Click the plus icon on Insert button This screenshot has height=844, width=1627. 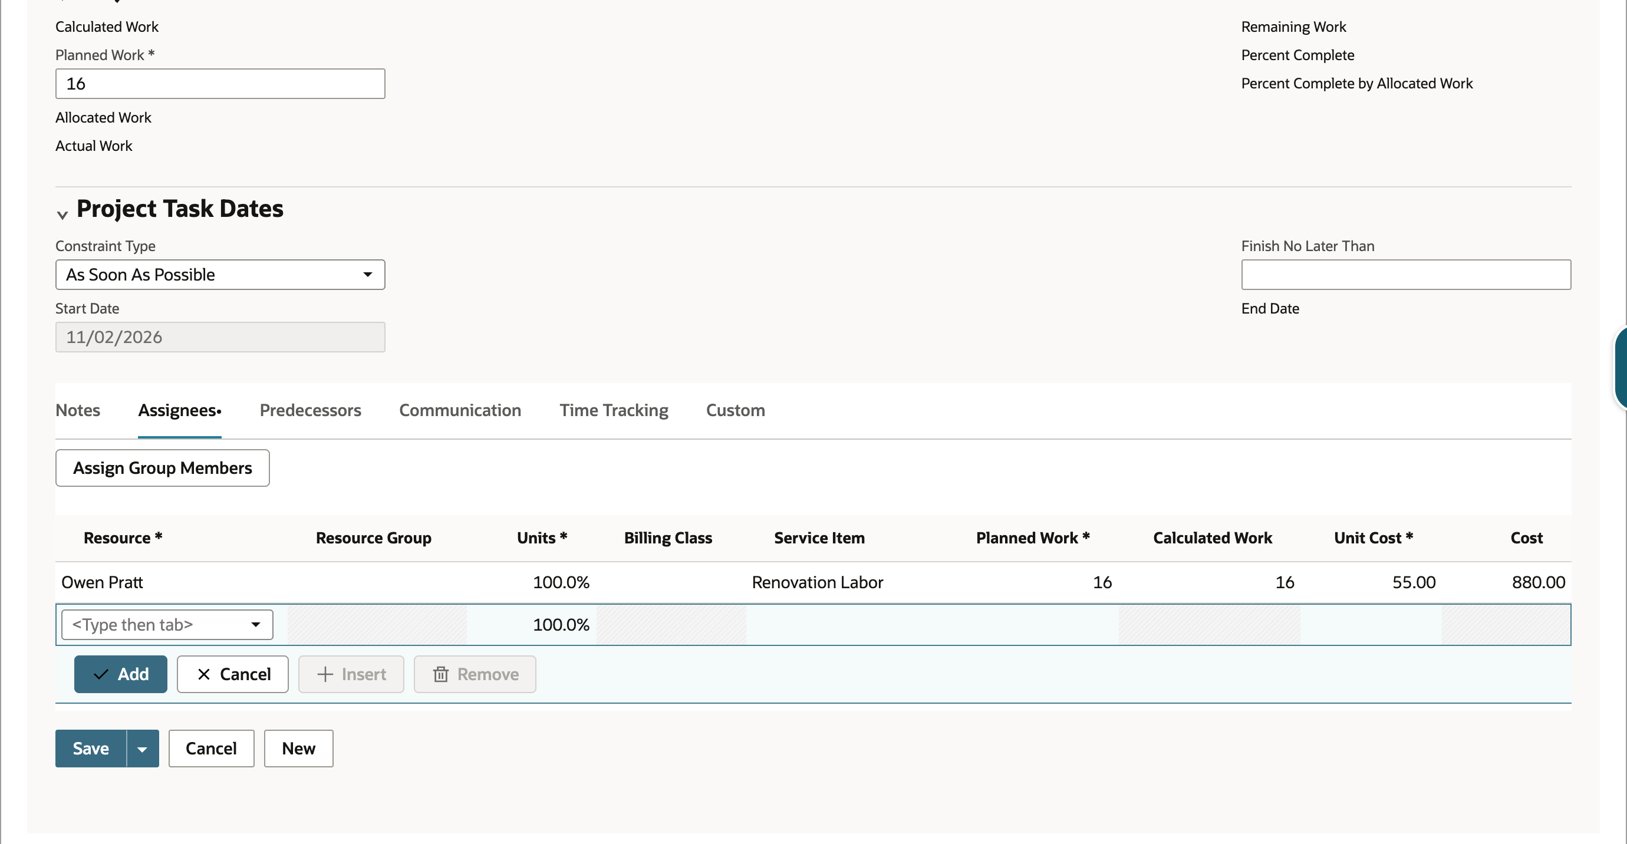pos(325,674)
